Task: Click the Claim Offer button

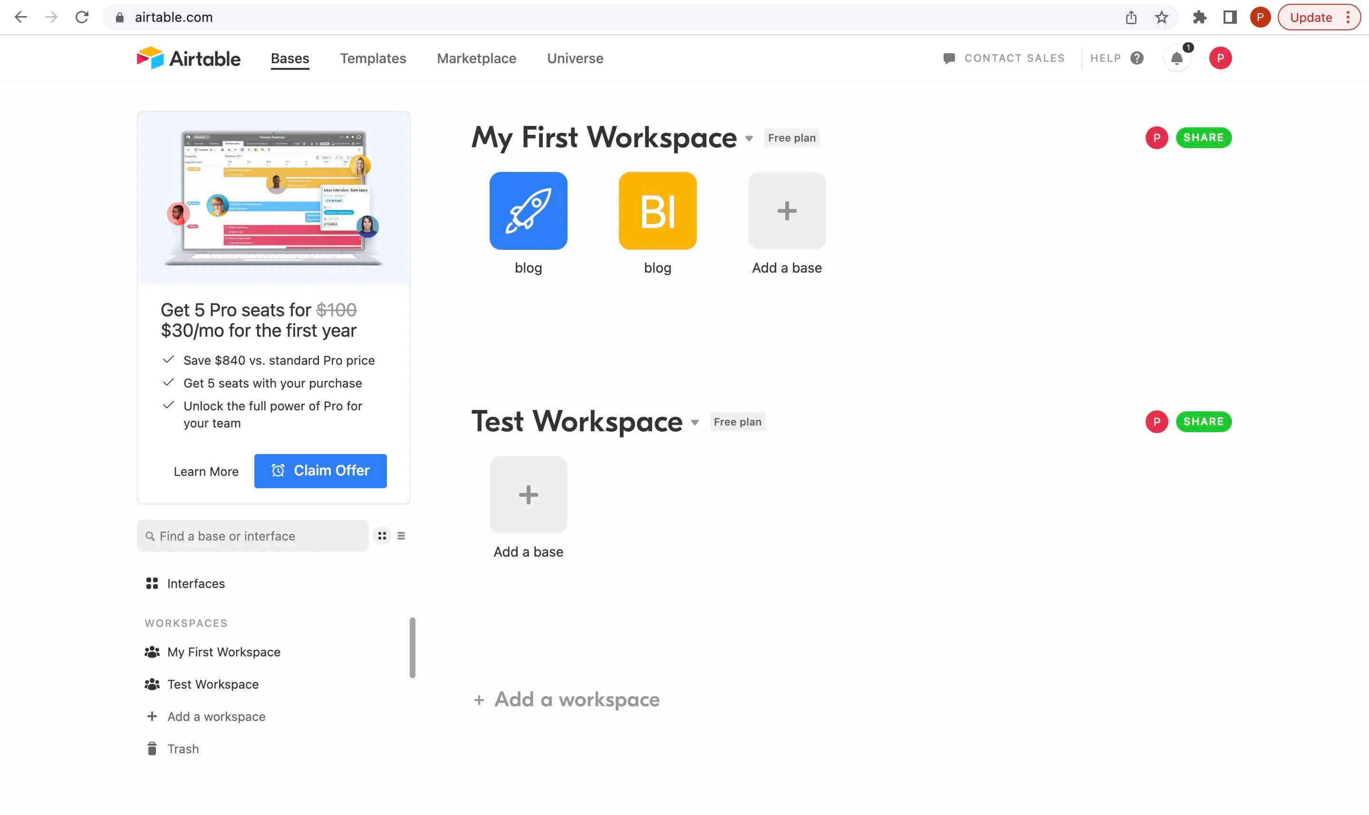Action: click(x=320, y=471)
